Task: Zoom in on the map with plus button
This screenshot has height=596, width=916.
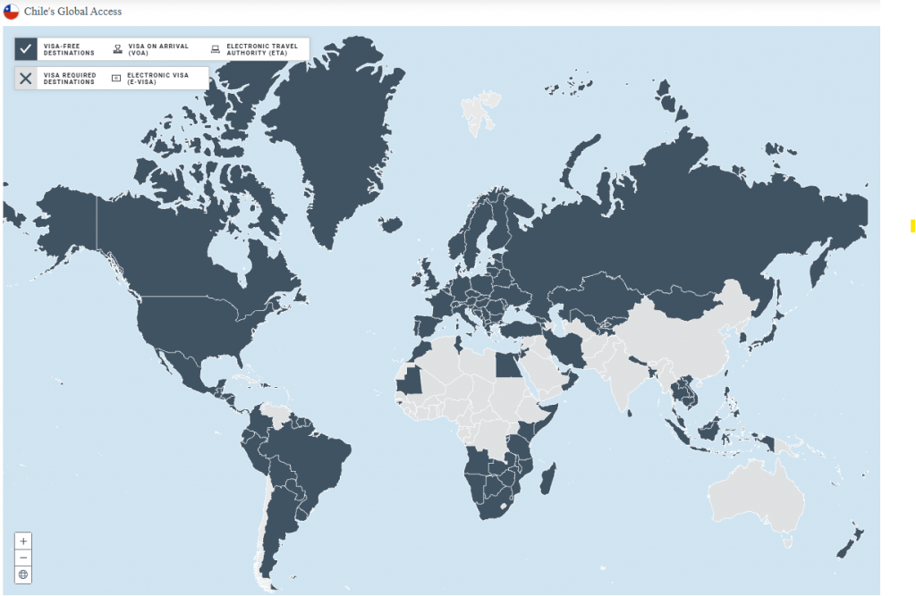Action: pyautogui.click(x=23, y=541)
